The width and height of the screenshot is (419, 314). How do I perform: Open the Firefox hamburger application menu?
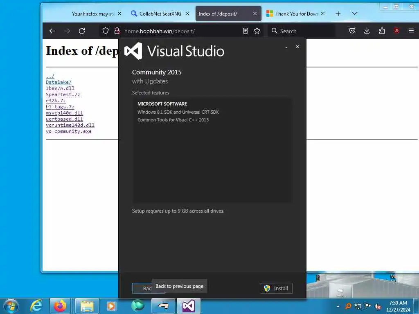411,31
